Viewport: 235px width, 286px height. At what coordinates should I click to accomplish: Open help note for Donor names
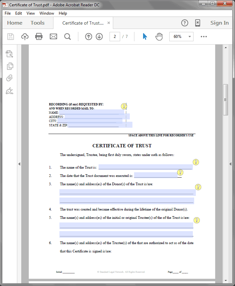[198, 187]
